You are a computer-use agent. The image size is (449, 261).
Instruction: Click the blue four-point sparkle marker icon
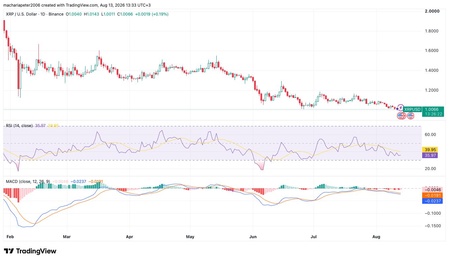tap(397, 109)
